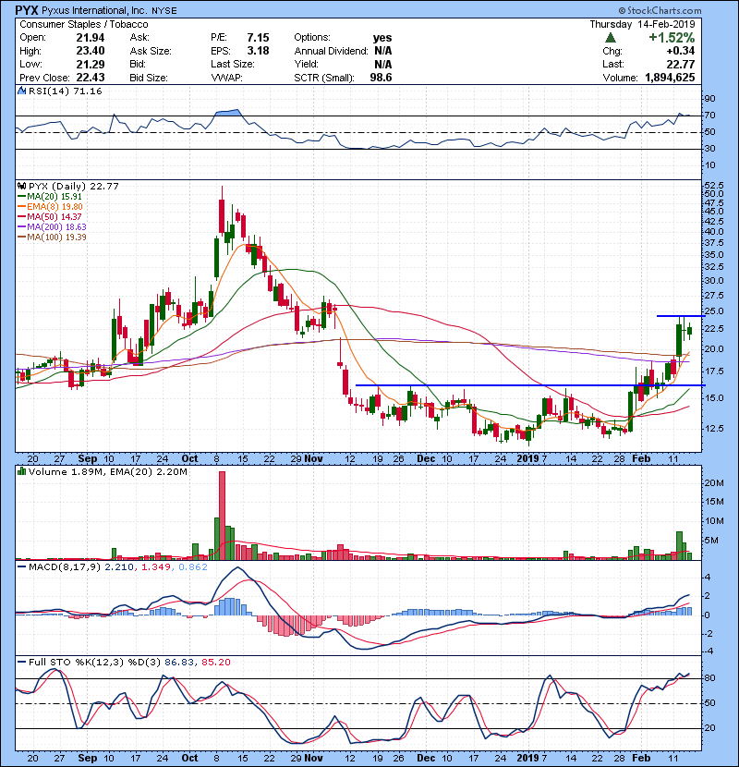Click the Feb label on price chart axis

coord(641,459)
